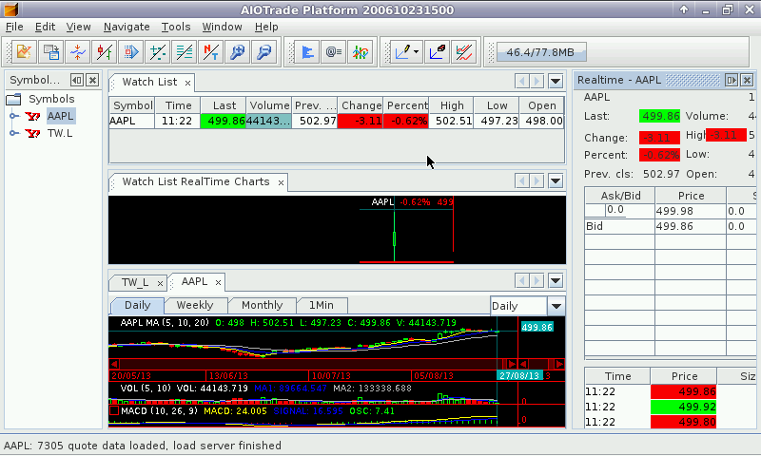Click the stacked windows toolbar icon
Image resolution: width=761 pixels, height=456 pixels.
(x=51, y=52)
